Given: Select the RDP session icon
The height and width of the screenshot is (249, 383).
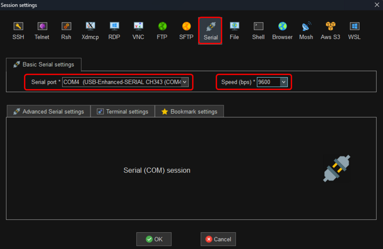Looking at the screenshot, I should pyautogui.click(x=114, y=31).
